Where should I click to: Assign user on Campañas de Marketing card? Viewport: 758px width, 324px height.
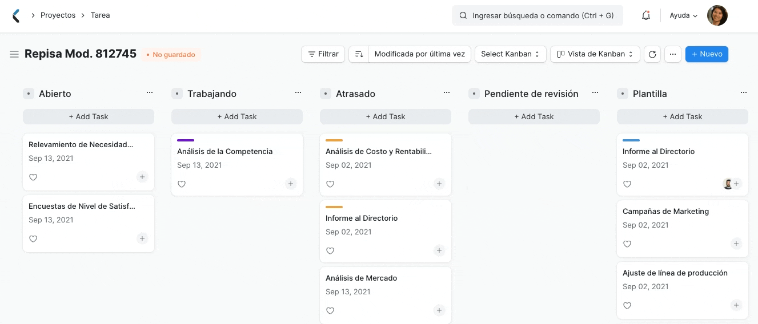click(x=736, y=244)
